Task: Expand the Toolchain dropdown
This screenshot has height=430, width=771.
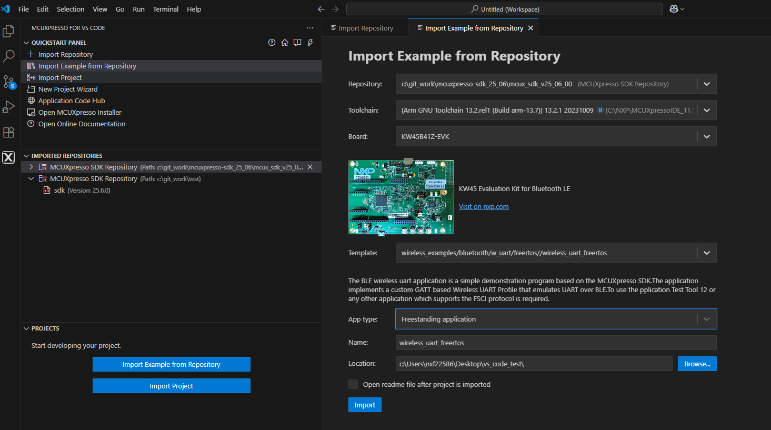Action: (x=706, y=110)
